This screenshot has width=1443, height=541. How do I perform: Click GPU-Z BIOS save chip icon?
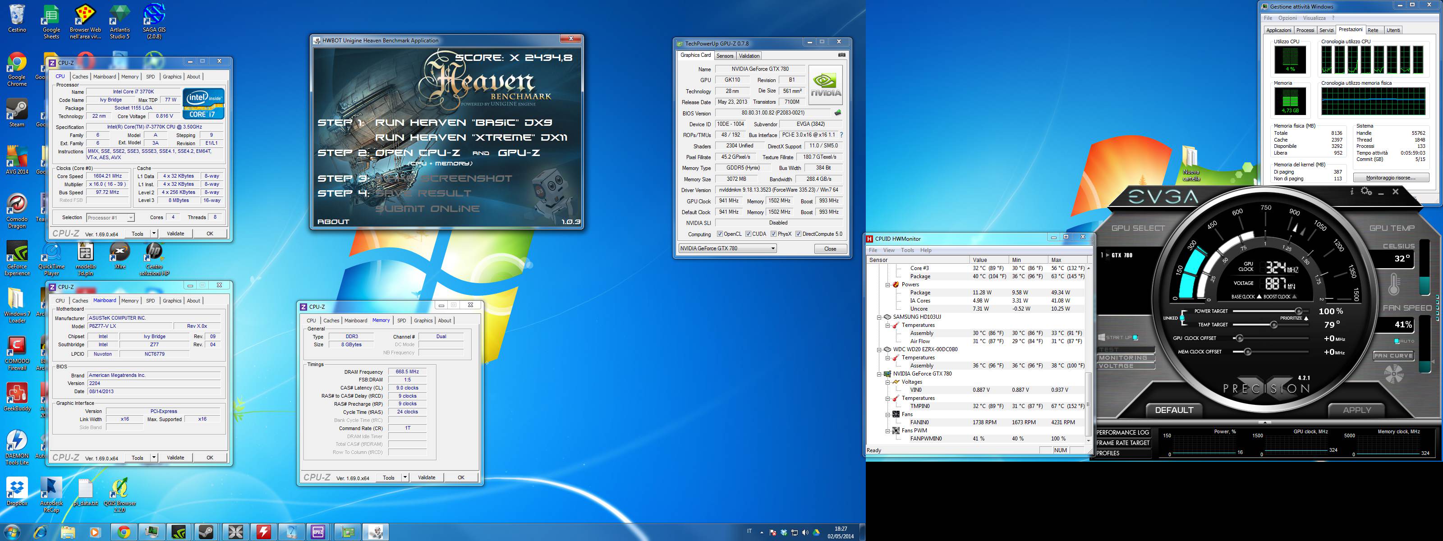(837, 113)
